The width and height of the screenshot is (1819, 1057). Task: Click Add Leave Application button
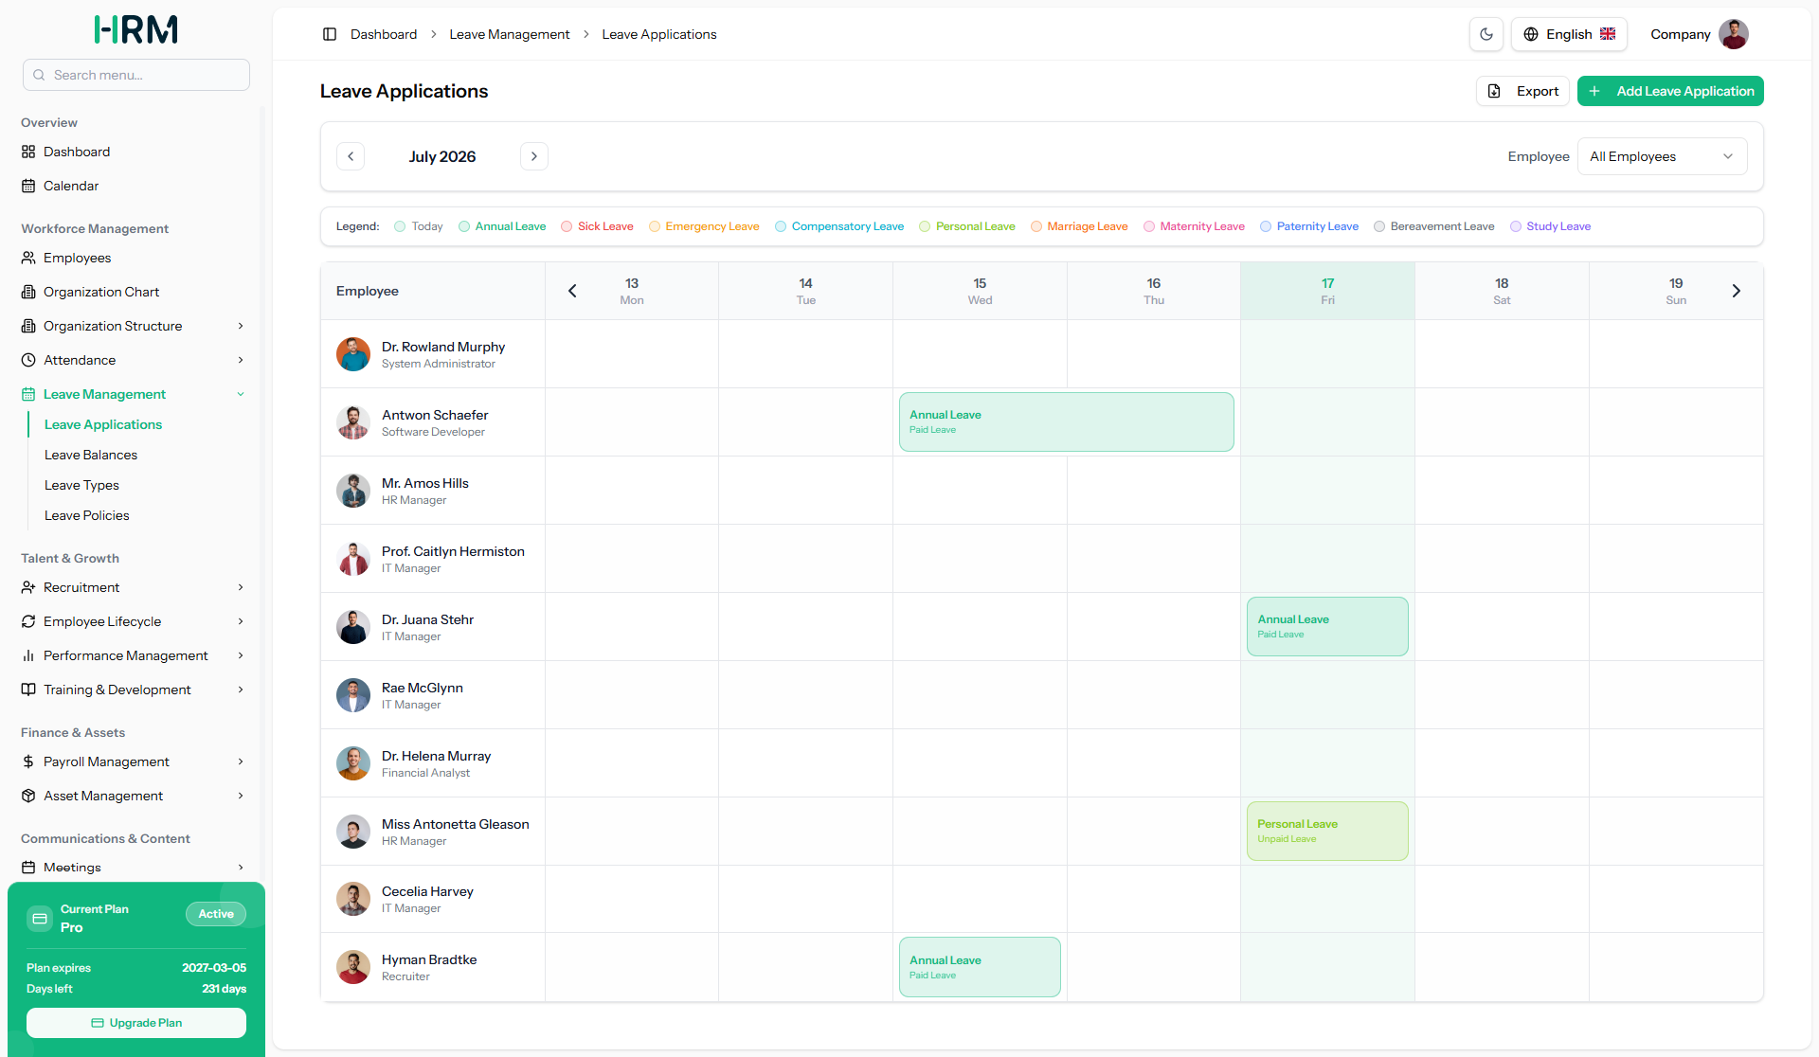click(1670, 91)
